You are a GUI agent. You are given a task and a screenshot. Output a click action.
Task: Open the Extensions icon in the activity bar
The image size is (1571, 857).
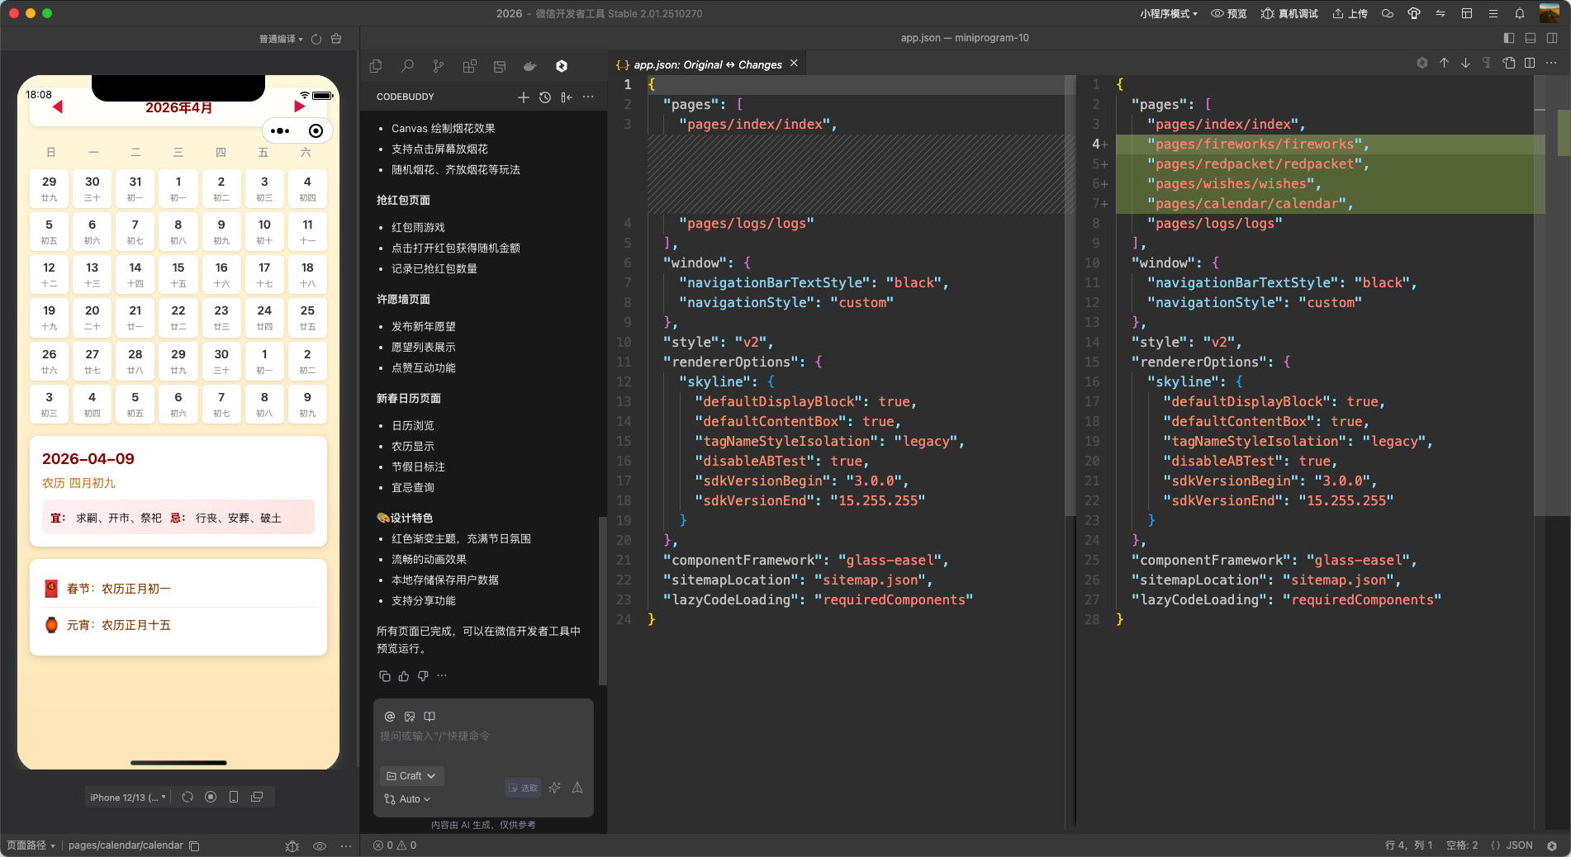click(x=469, y=66)
